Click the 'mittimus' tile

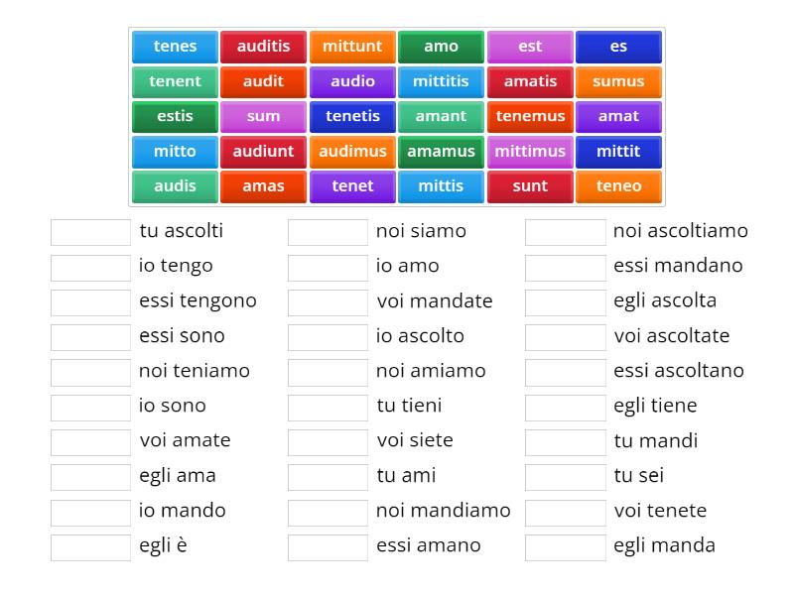point(530,151)
